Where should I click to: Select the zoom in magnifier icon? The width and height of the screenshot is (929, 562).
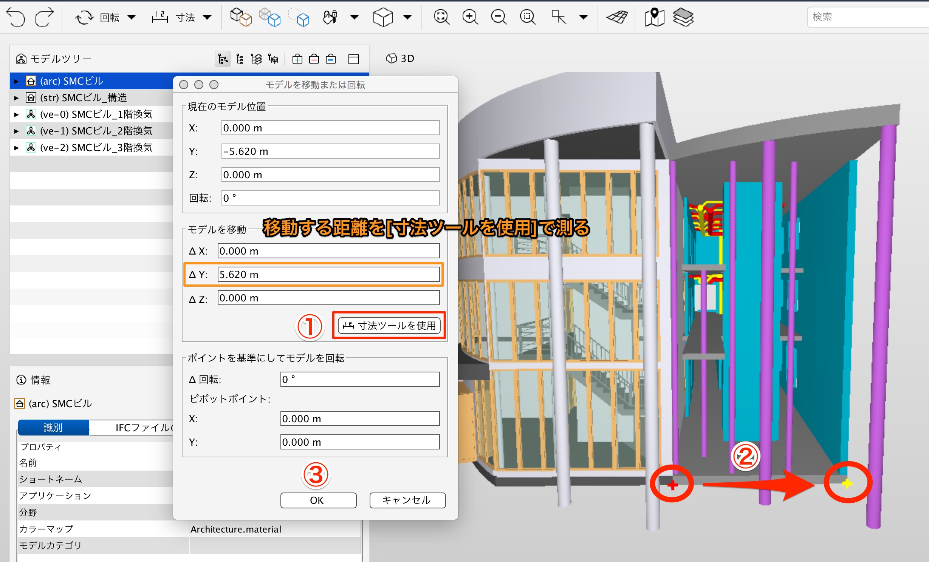coord(470,17)
